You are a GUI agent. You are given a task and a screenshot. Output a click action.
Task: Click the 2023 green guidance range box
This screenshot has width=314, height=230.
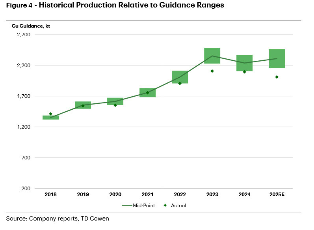tap(212, 56)
